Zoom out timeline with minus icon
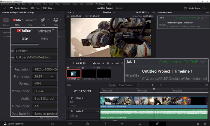This screenshot has height=126, width=210. 142,85
